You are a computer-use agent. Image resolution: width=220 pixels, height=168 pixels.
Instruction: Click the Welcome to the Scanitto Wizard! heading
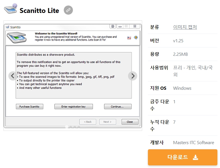coord(56,33)
